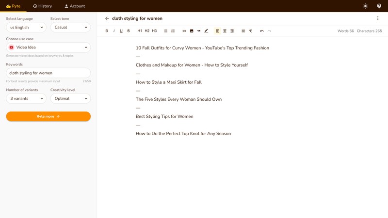Viewport: 388px width, 218px height.
Task: Open the text highlight color pen
Action: (x=206, y=31)
